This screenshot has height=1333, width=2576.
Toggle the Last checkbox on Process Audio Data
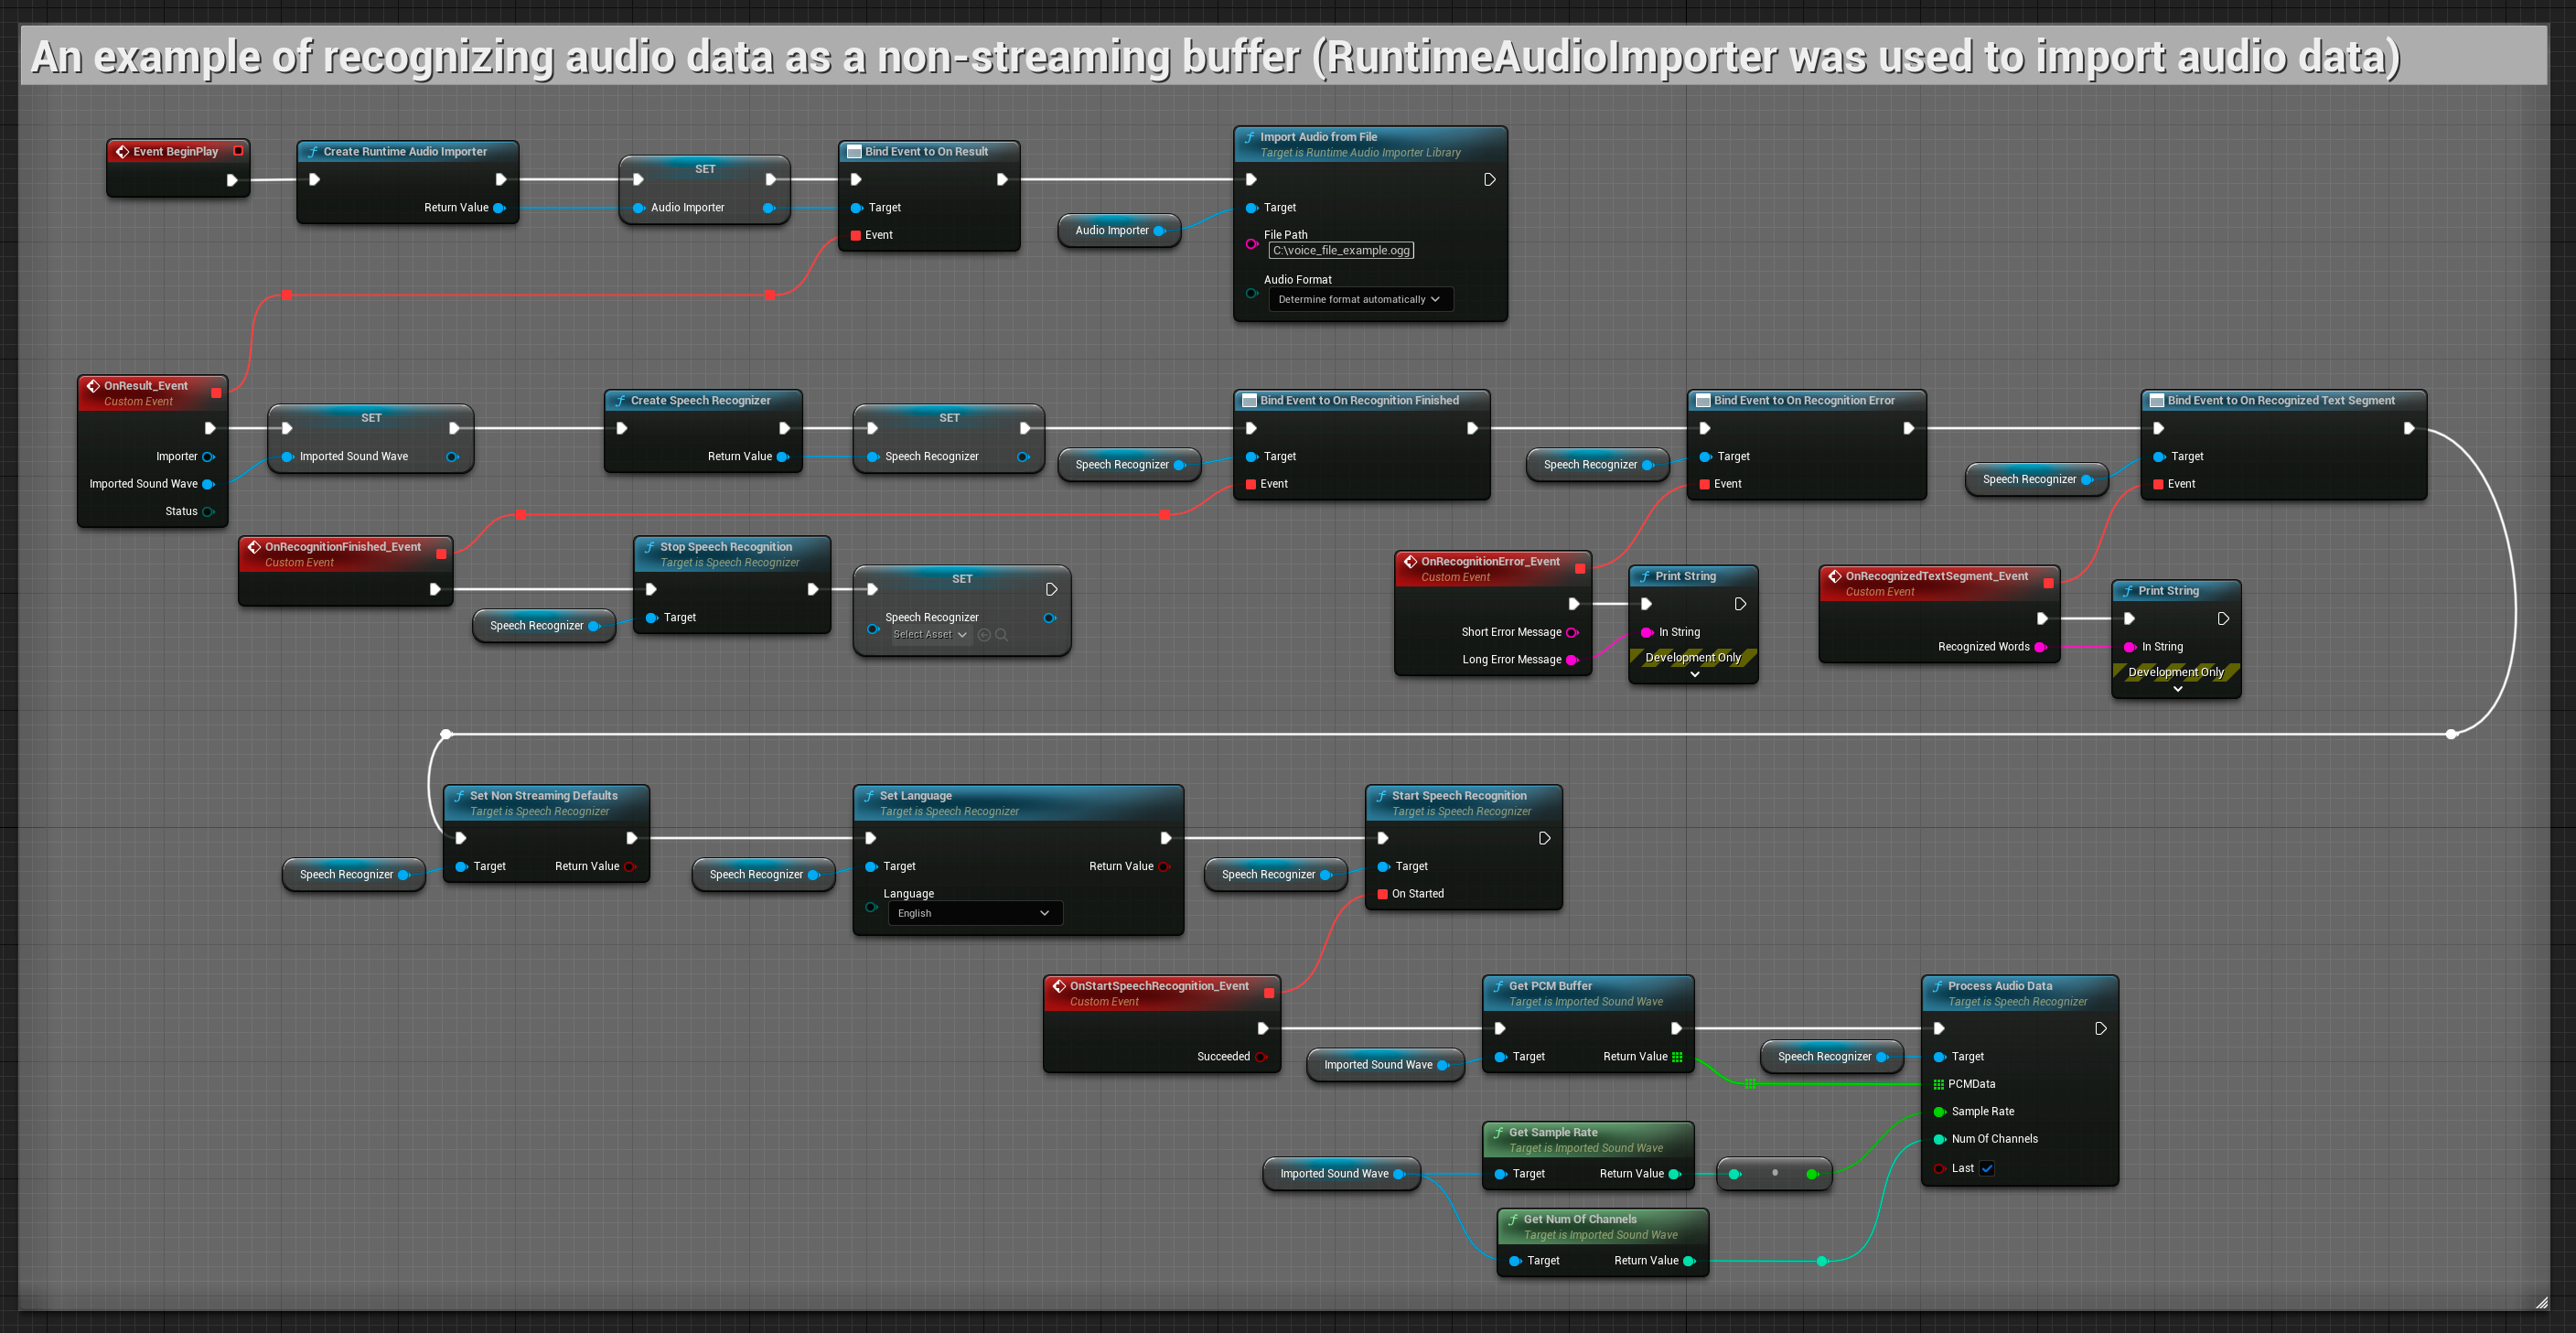pyautogui.click(x=1987, y=1169)
